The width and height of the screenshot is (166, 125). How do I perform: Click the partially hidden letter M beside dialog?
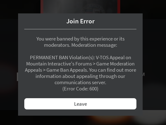tap(144, 75)
